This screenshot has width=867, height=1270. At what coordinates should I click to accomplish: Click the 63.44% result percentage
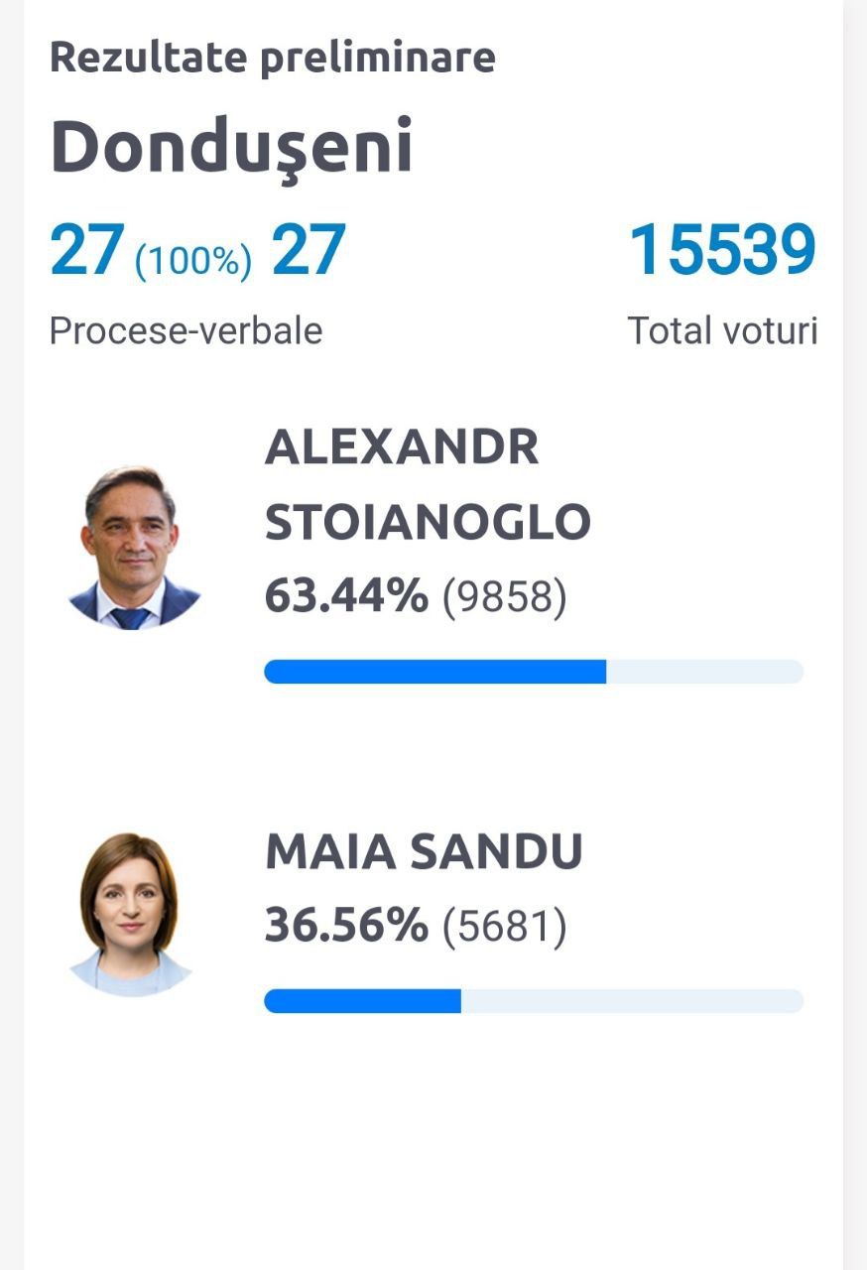tap(346, 597)
